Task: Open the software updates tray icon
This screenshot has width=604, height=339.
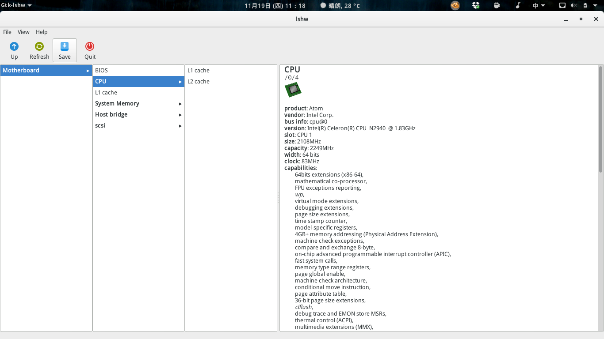Action: tap(585, 5)
